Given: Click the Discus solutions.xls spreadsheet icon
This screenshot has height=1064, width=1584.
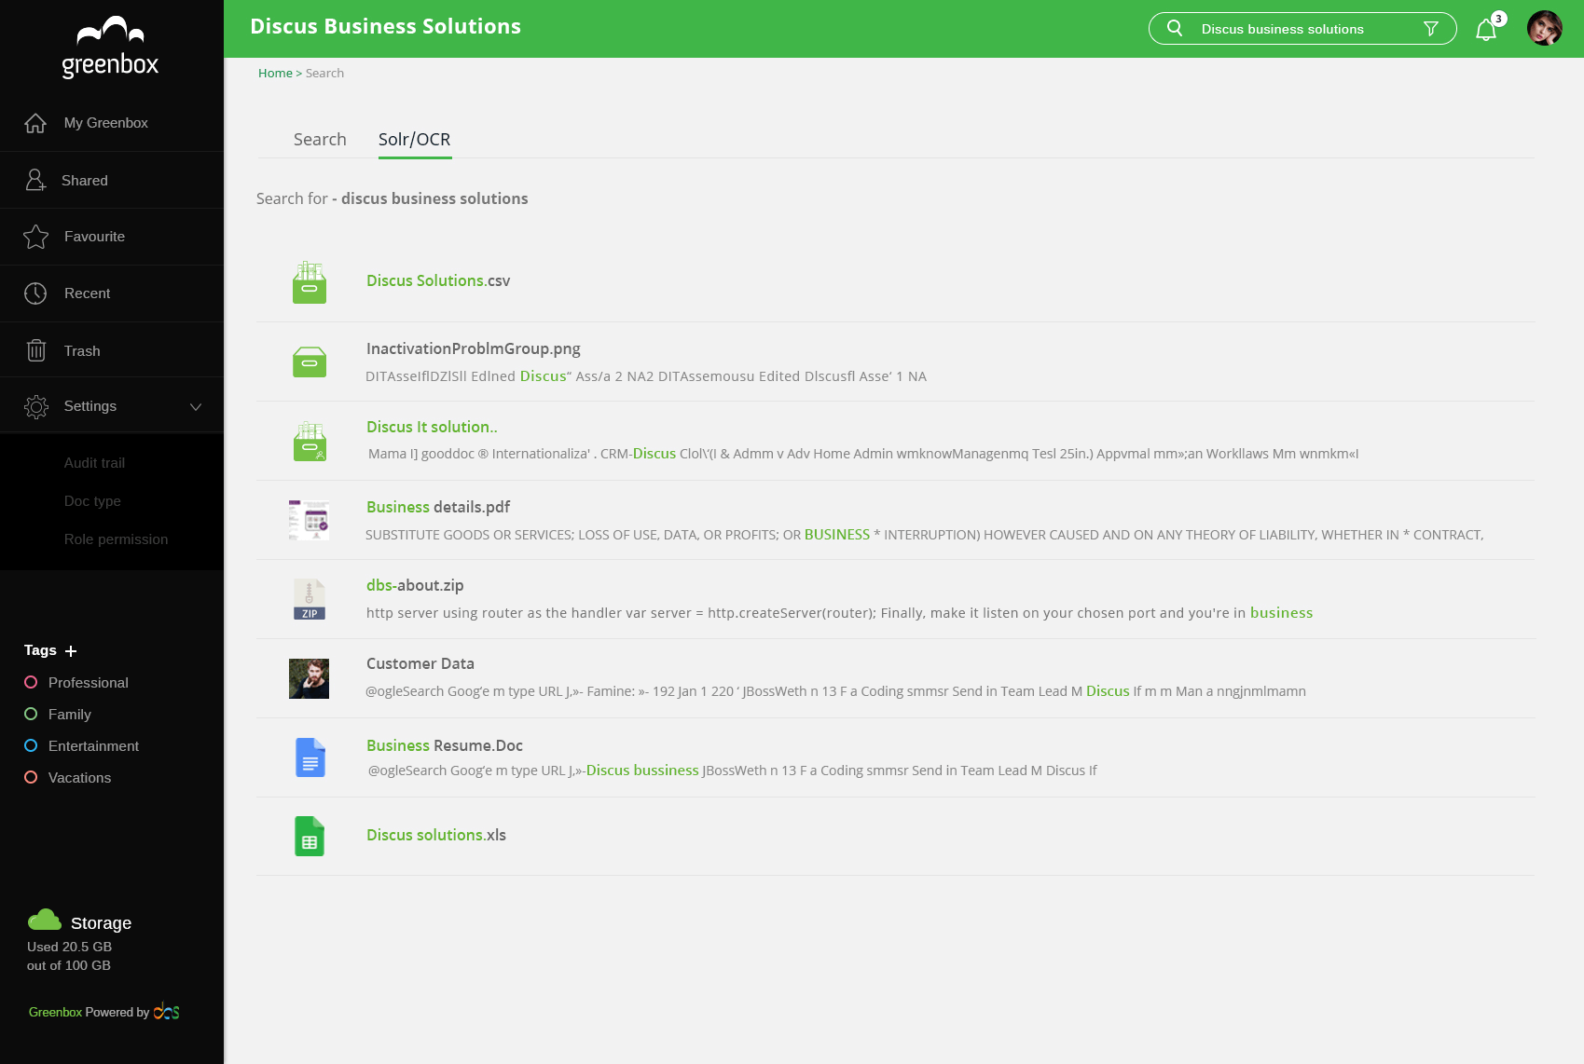Looking at the screenshot, I should pos(310,836).
